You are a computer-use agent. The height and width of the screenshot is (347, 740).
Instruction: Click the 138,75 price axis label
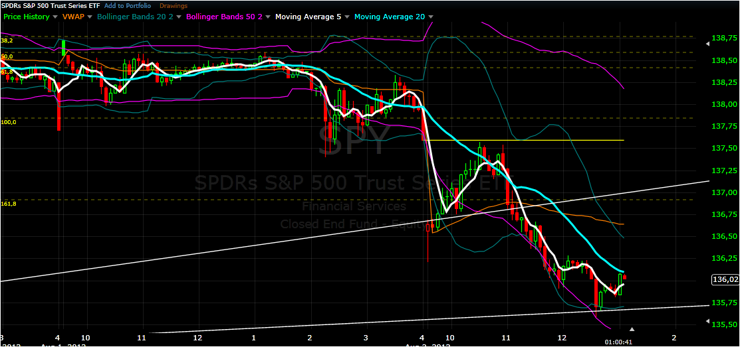[x=725, y=38]
